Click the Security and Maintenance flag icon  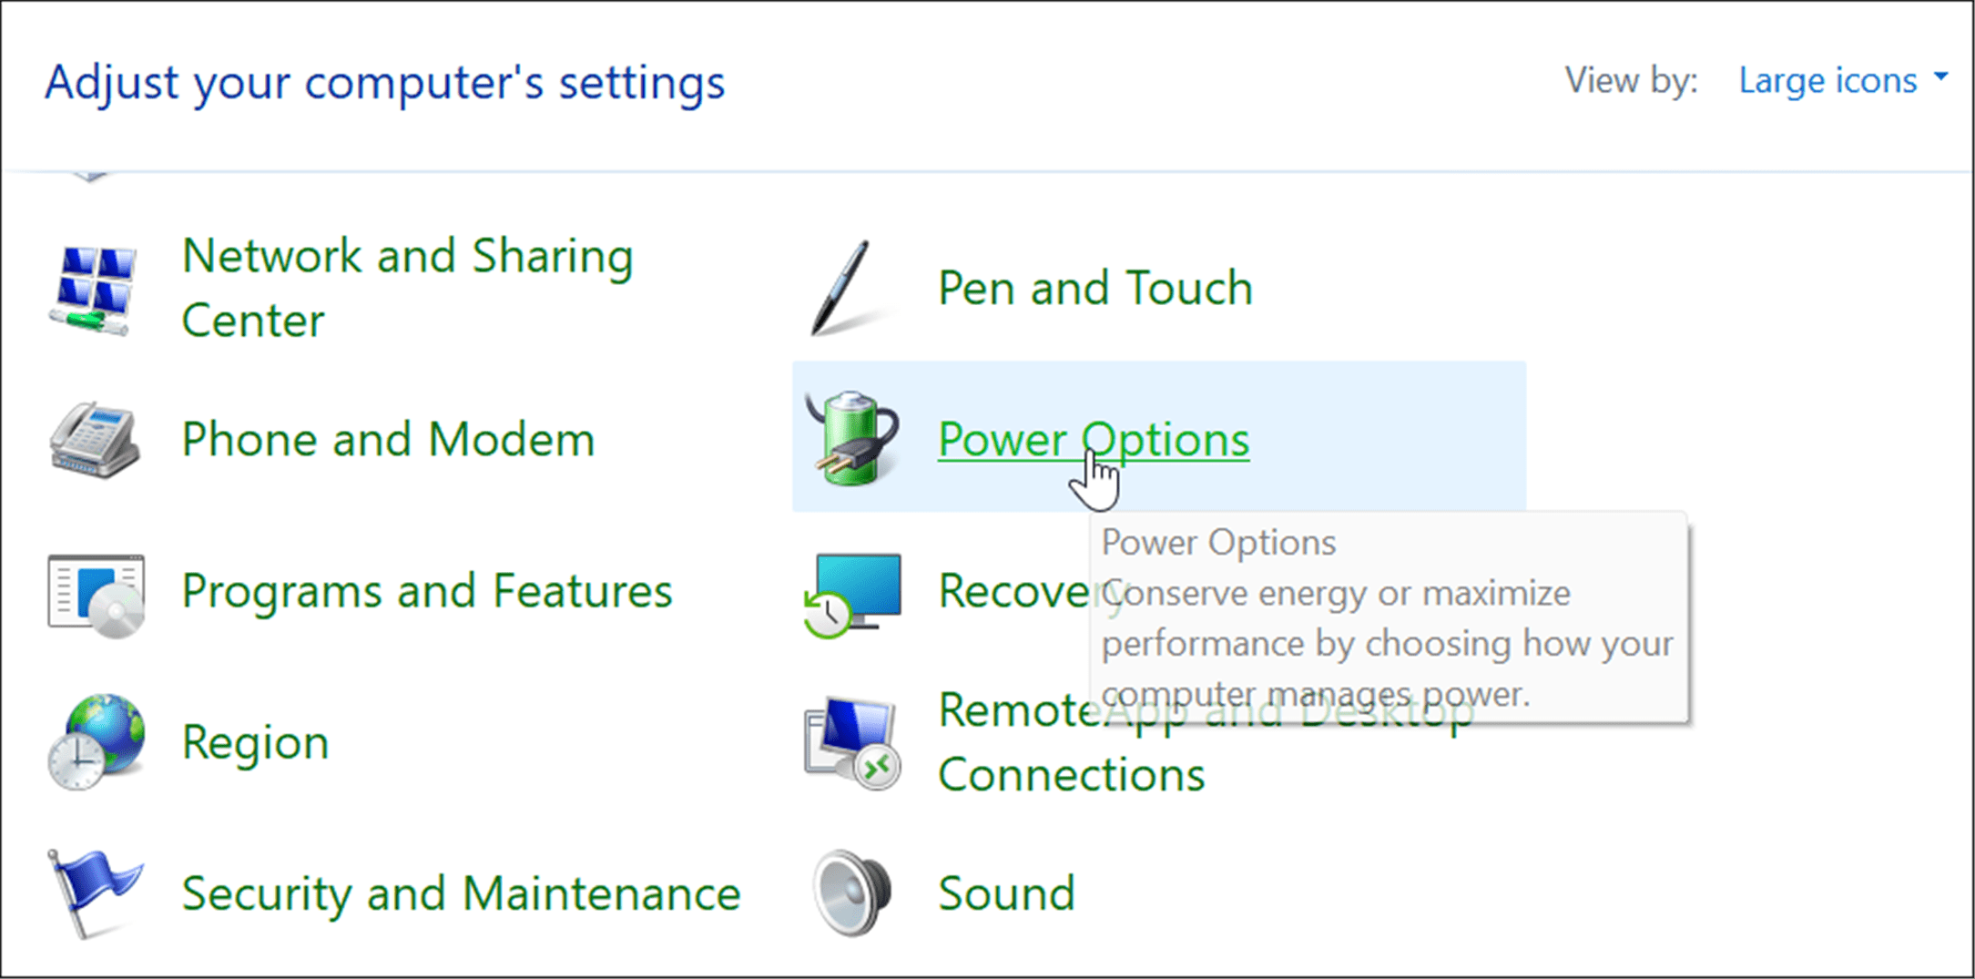click(x=96, y=893)
